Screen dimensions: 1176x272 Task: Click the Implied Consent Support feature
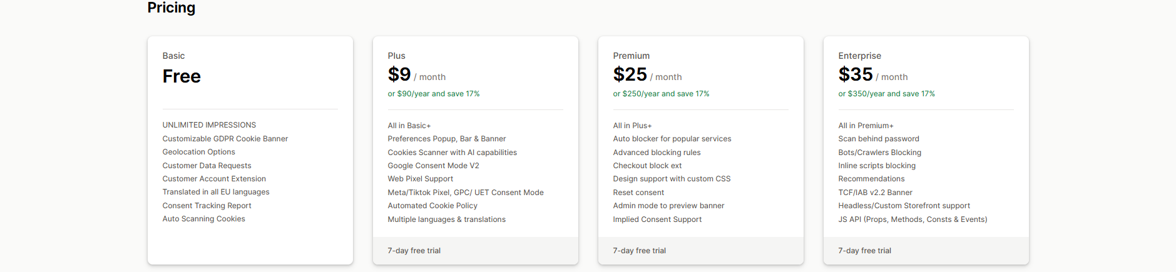point(657,219)
